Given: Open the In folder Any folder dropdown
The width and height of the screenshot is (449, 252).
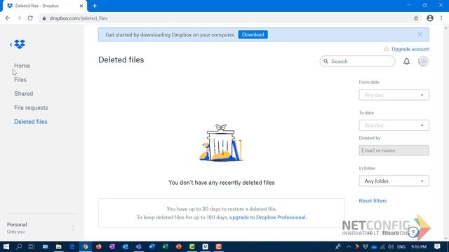Looking at the screenshot, I should coord(394,181).
